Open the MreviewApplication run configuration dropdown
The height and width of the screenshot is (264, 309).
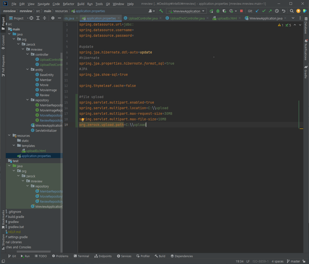coord(186,11)
